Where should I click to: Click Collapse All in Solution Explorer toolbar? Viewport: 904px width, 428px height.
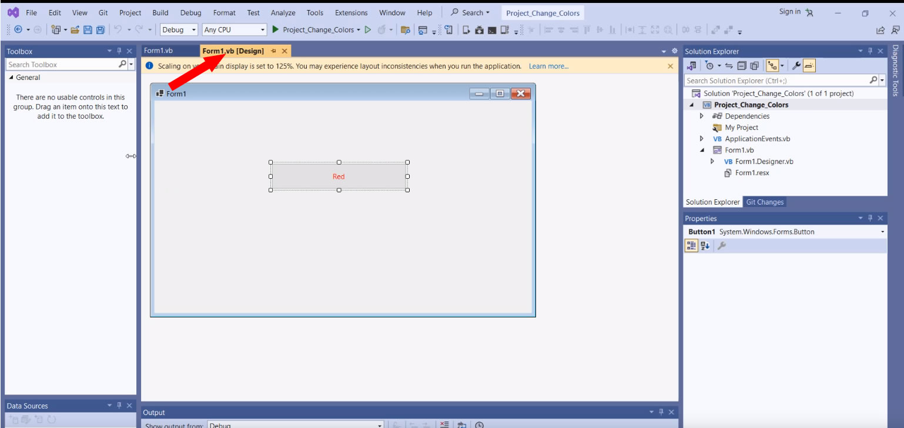tap(742, 66)
